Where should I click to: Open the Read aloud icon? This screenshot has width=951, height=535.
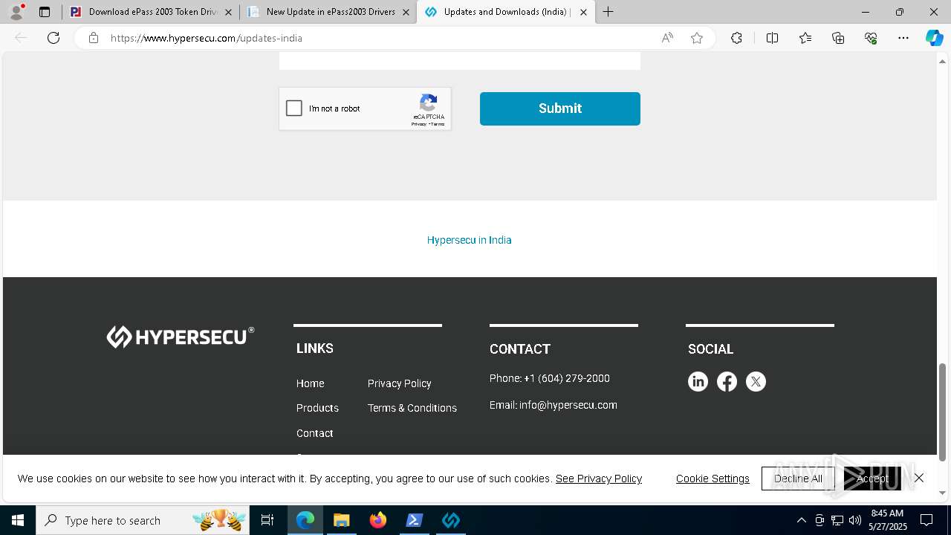(x=667, y=38)
